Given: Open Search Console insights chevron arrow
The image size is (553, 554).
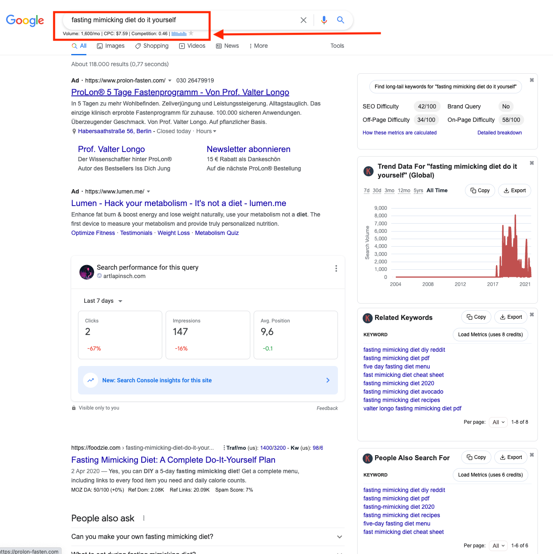Looking at the screenshot, I should 328,380.
